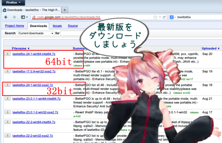Download icon for lawlietfox-24-1-win64-intel64.7z
This screenshot has width=222, height=143.
[x=8, y=54]
